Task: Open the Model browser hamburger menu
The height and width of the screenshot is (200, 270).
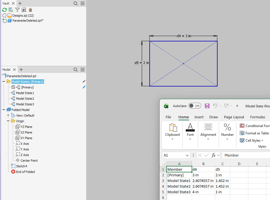Action: tap(83, 70)
